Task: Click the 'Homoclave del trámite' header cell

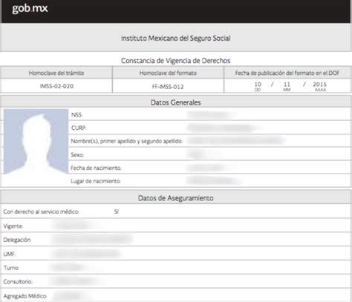Action: [x=56, y=73]
